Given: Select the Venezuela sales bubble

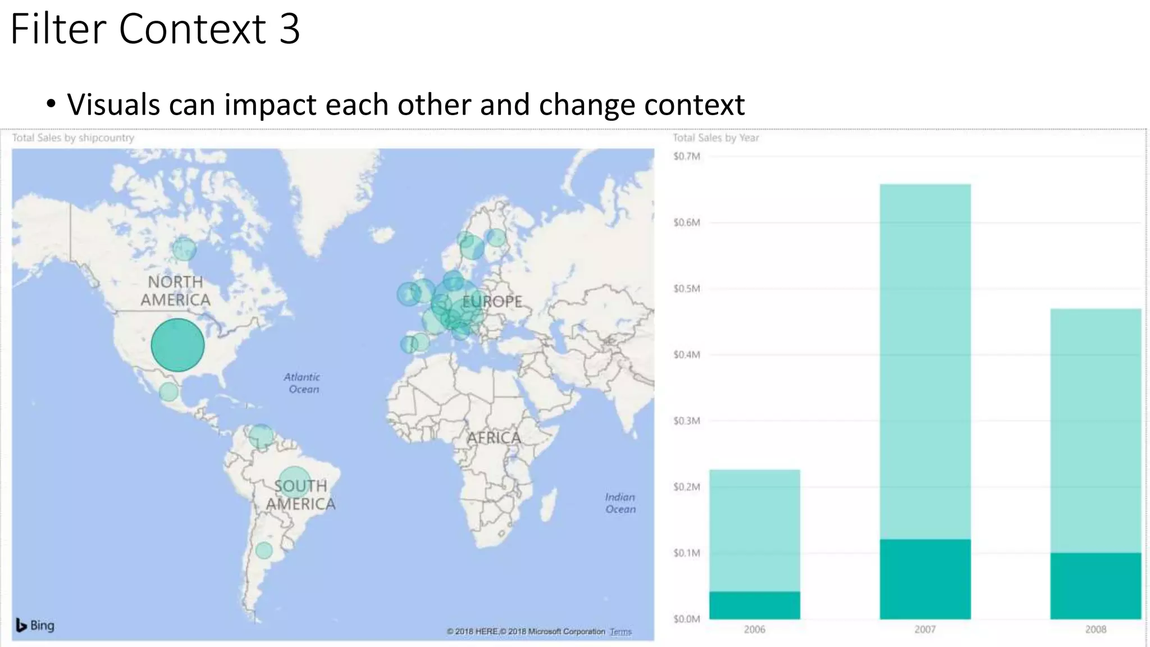Looking at the screenshot, I should click(x=261, y=436).
